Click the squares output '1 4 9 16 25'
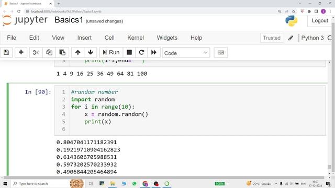 (x=75, y=74)
